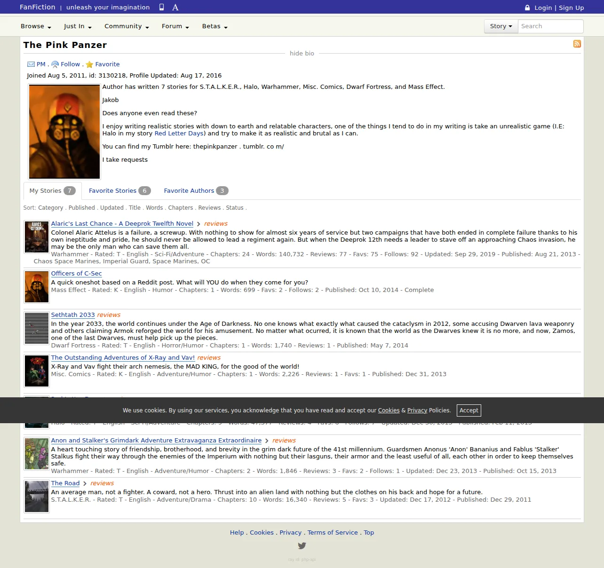Click hide bio toggle

tap(302, 54)
